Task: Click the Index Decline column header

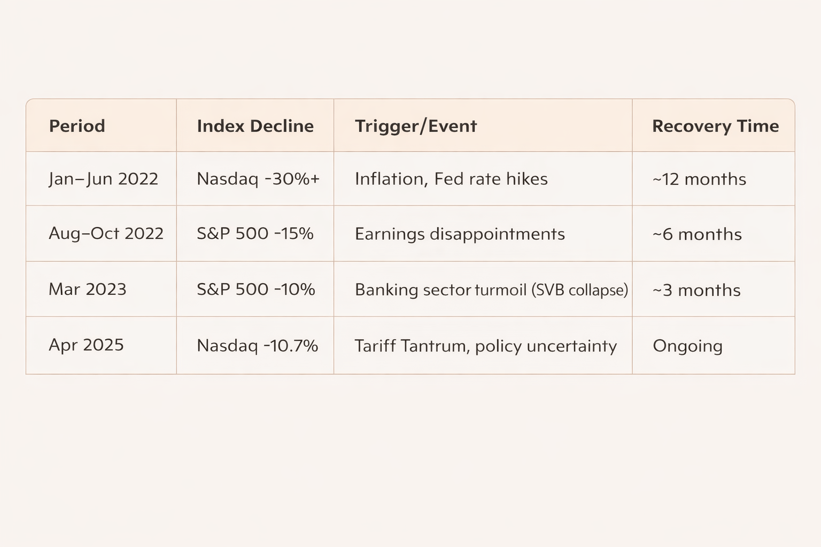Action: (x=255, y=126)
